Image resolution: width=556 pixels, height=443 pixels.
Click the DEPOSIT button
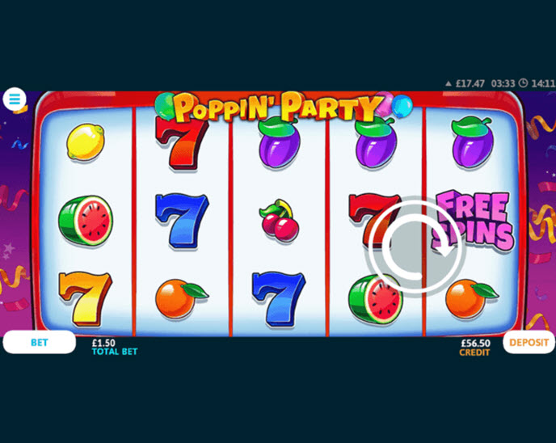coord(529,342)
